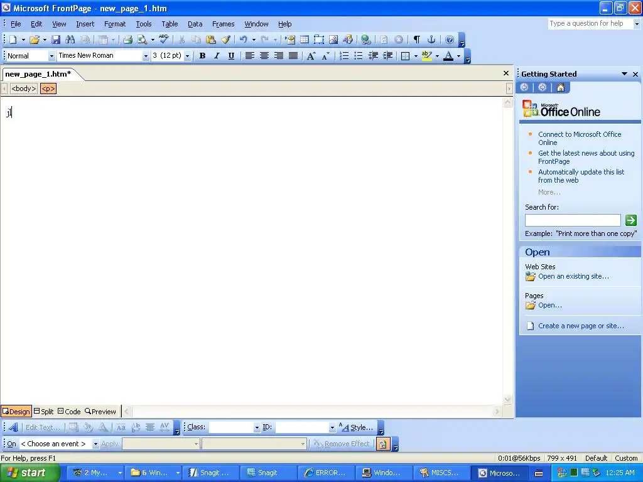
Task: Undo last action with Undo arrow
Action: (244, 40)
